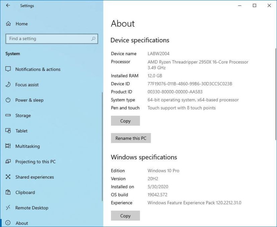Click the Remote Desktop icon
The height and width of the screenshot is (227, 277).
[8, 208]
